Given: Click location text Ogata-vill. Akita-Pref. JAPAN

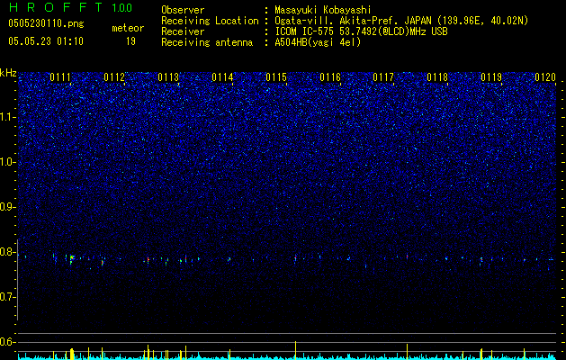Looking at the screenshot, I should 355,21.
